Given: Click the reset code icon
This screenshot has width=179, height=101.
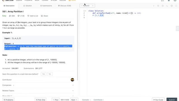Looking at the screenshot, I should tap(163, 6).
